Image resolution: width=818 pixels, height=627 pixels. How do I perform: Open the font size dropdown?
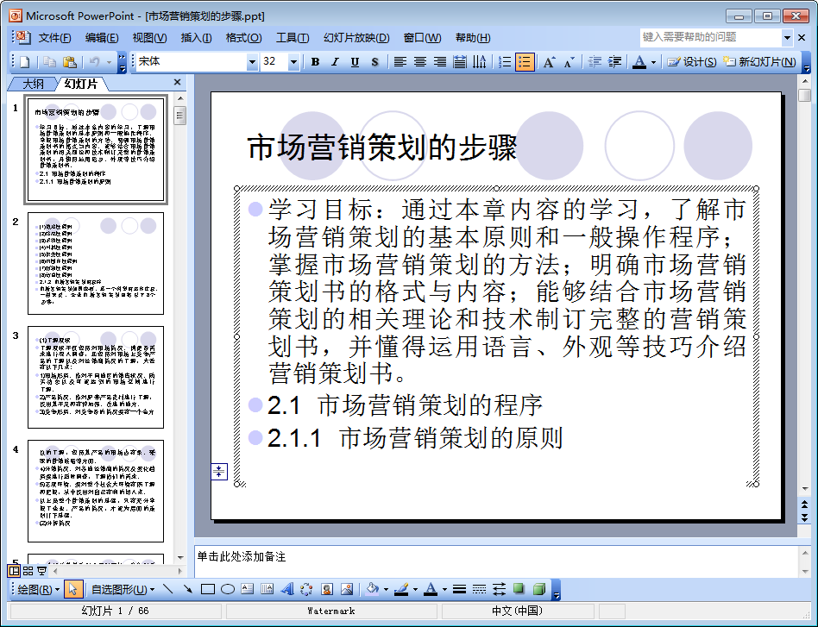(293, 62)
